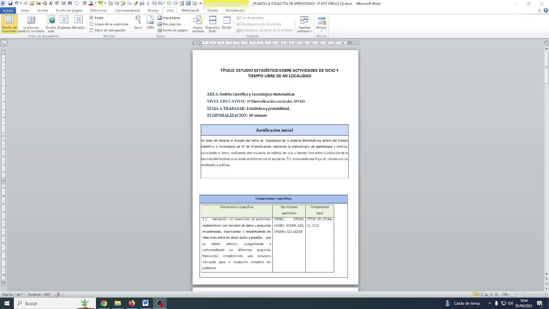Show hidden system tray icons
549x309 pixels.
[490, 303]
